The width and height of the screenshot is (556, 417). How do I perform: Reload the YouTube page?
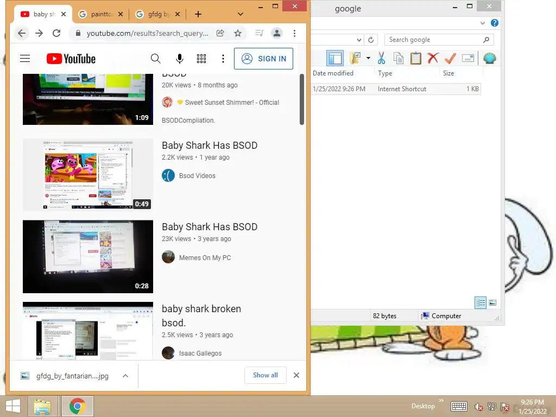[x=56, y=33]
